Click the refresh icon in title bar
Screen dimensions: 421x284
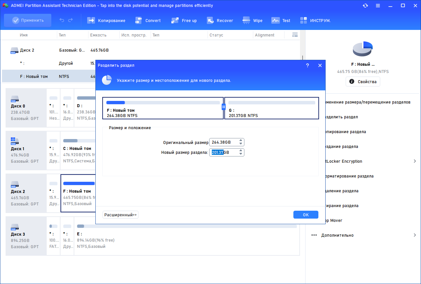[x=365, y=6]
